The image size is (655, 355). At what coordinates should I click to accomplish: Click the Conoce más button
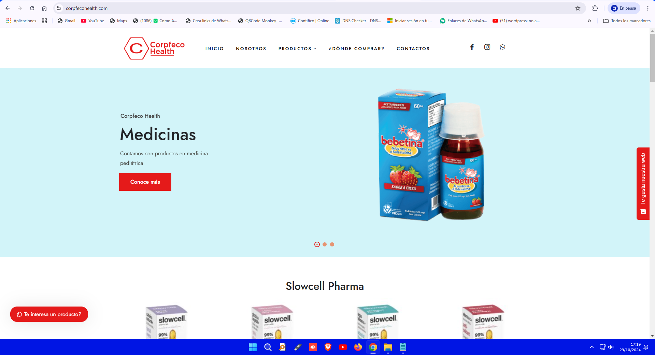click(x=145, y=182)
